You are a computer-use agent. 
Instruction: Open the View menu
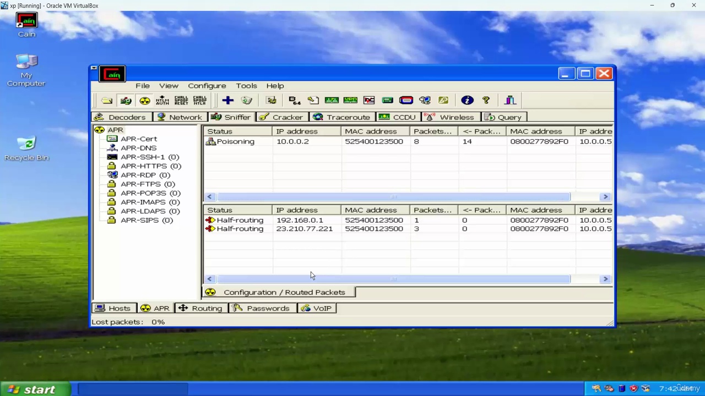169,86
